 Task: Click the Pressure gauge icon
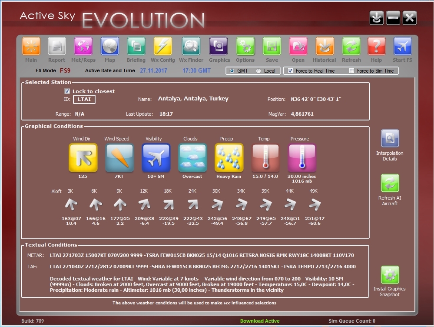tap(302, 157)
